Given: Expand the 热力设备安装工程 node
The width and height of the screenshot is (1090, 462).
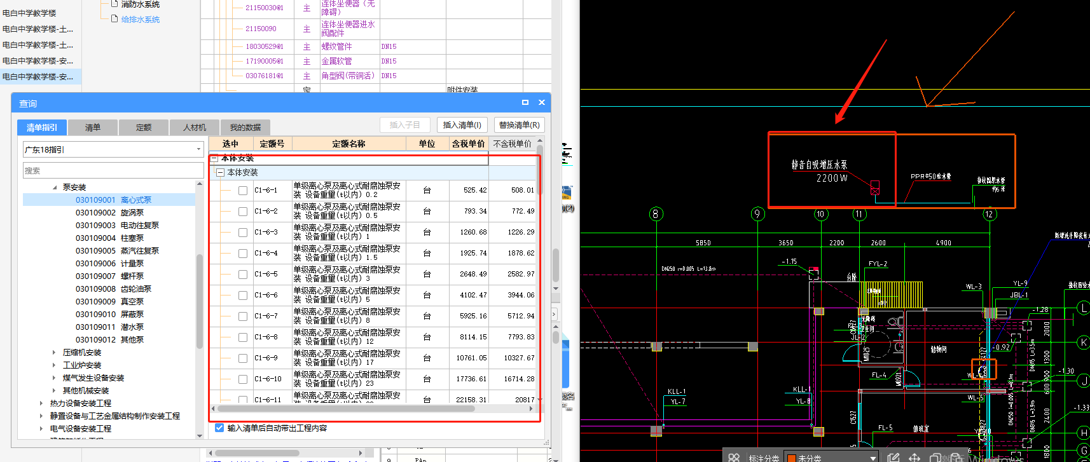Looking at the screenshot, I should coord(41,404).
